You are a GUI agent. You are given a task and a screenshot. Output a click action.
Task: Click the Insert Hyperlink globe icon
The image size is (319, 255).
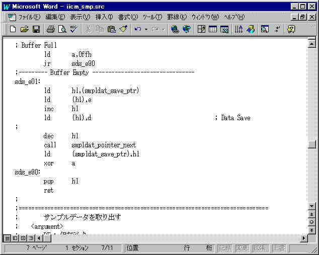(175, 29)
